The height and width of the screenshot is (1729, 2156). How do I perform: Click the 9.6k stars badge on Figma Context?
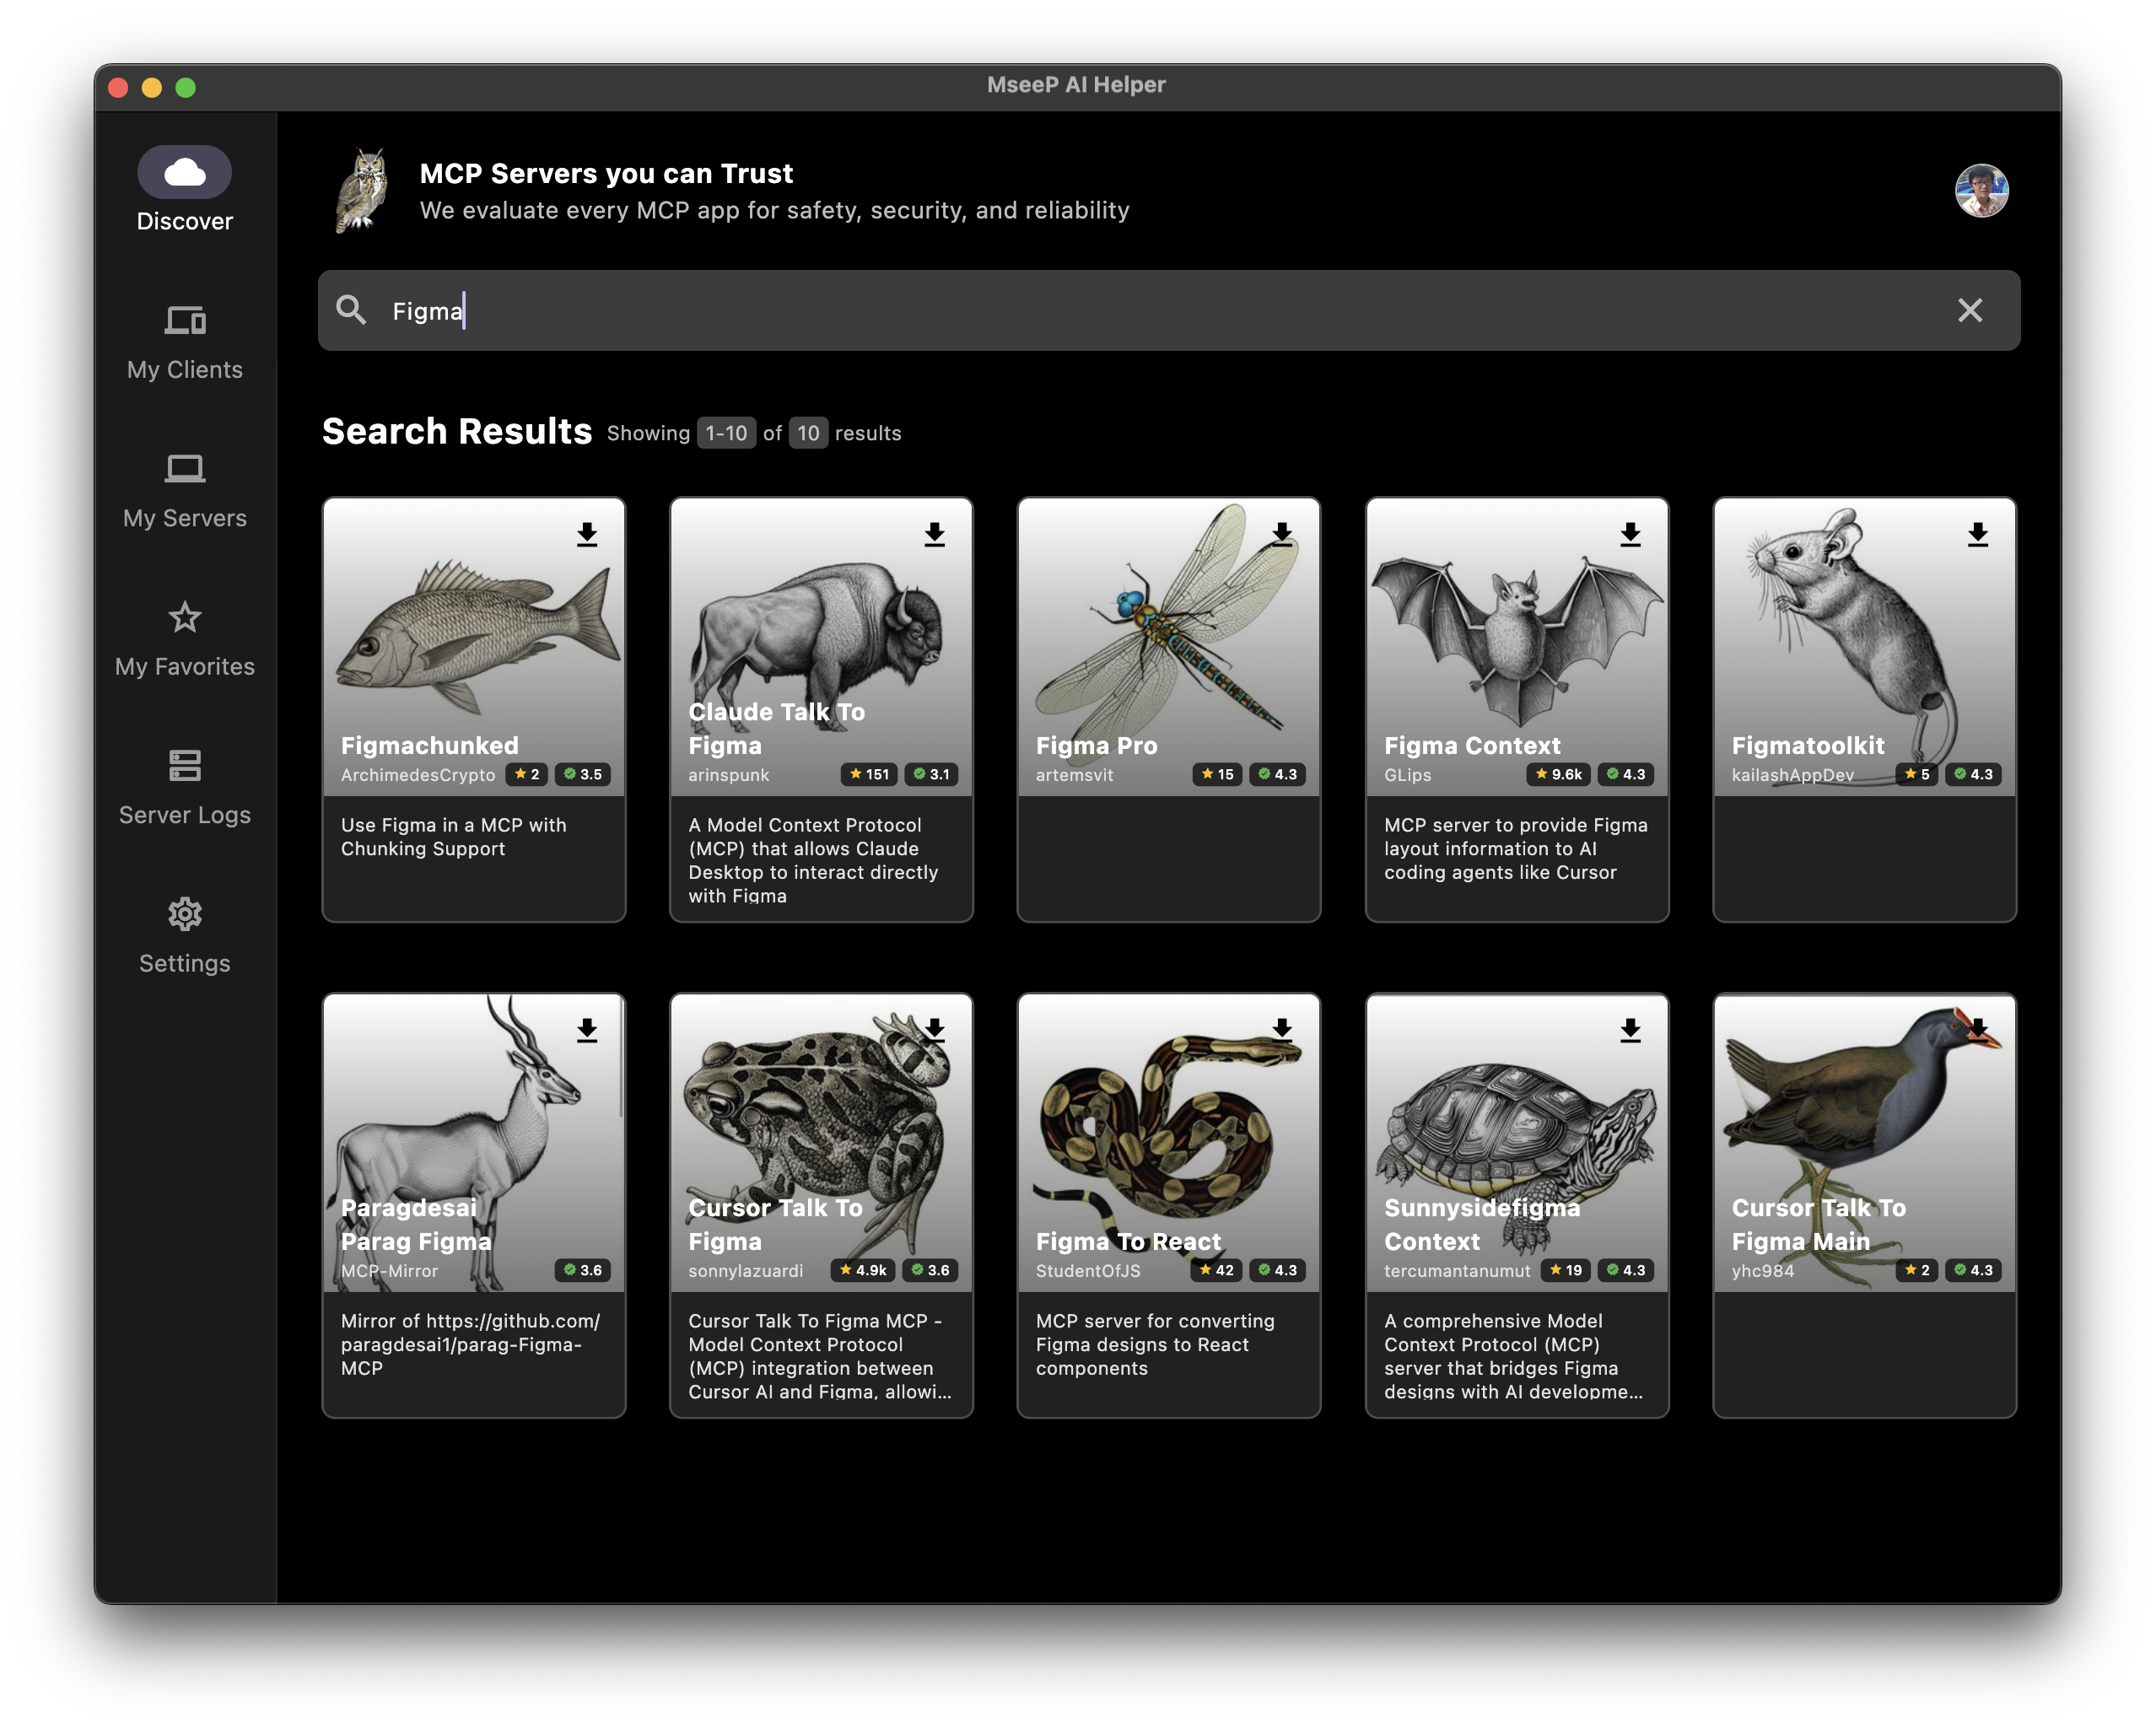(1558, 774)
